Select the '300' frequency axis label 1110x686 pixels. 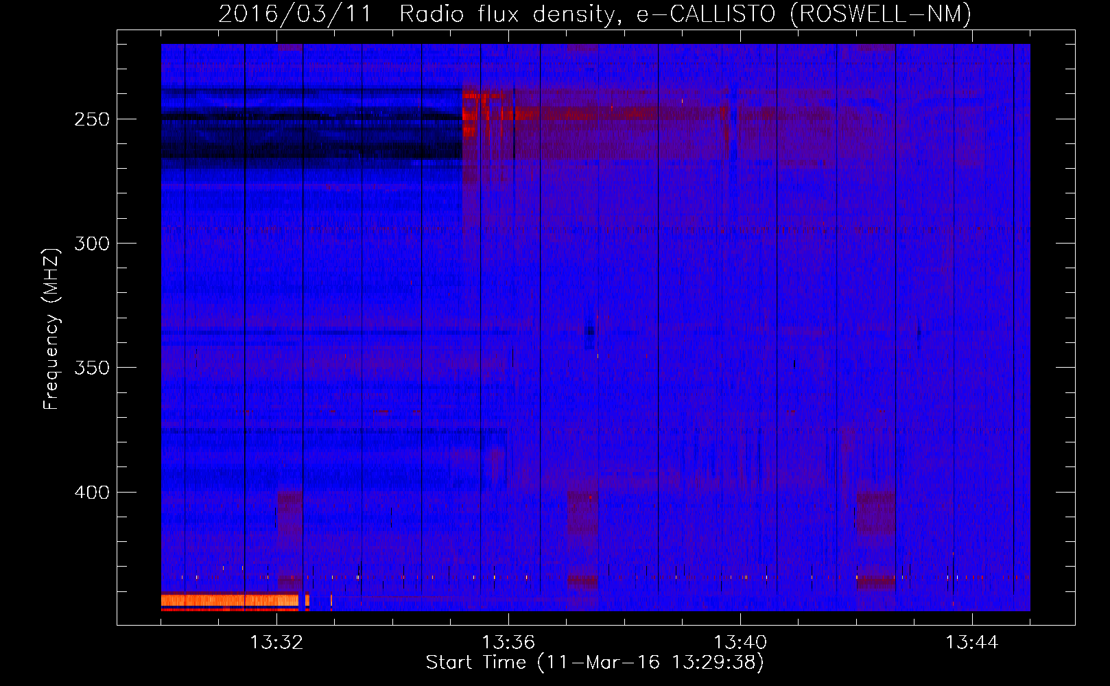[92, 244]
